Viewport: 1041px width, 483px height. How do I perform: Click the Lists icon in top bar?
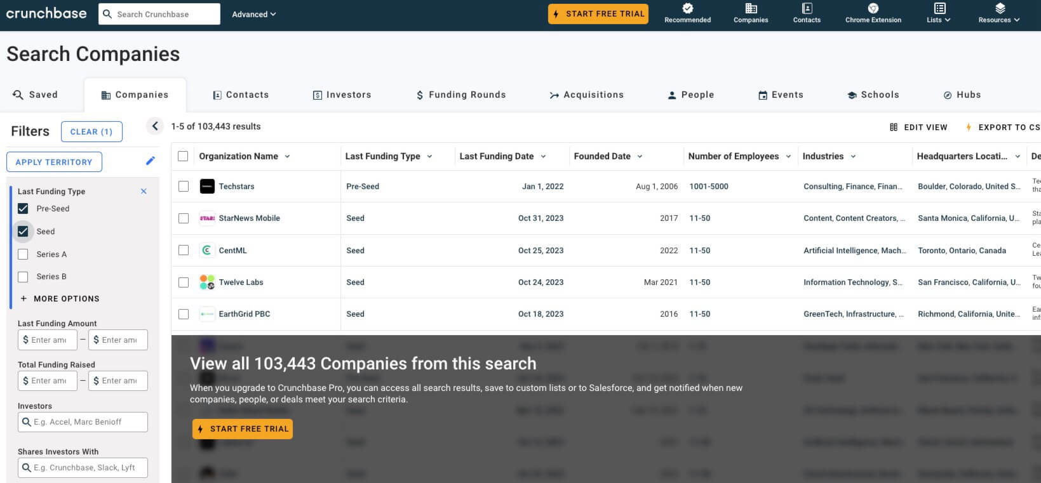[939, 8]
